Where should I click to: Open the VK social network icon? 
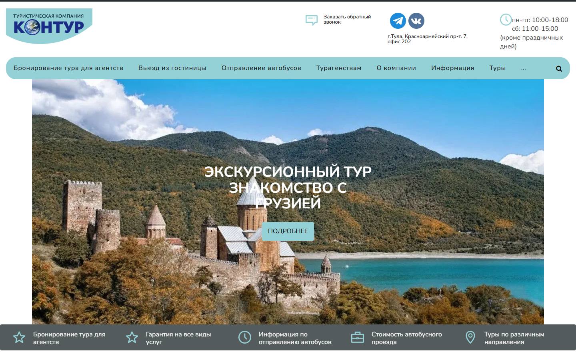pyautogui.click(x=416, y=21)
